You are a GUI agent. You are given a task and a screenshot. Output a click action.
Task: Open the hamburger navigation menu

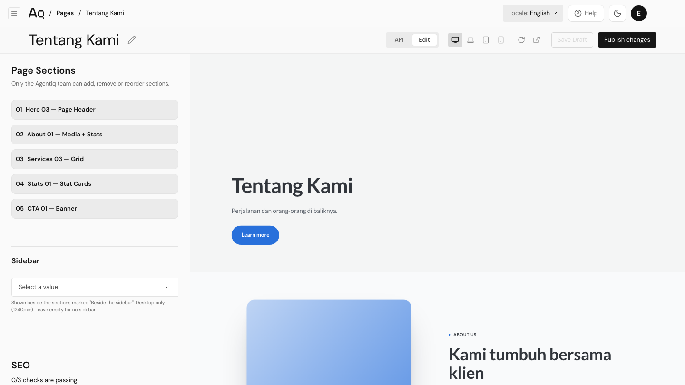pyautogui.click(x=14, y=13)
